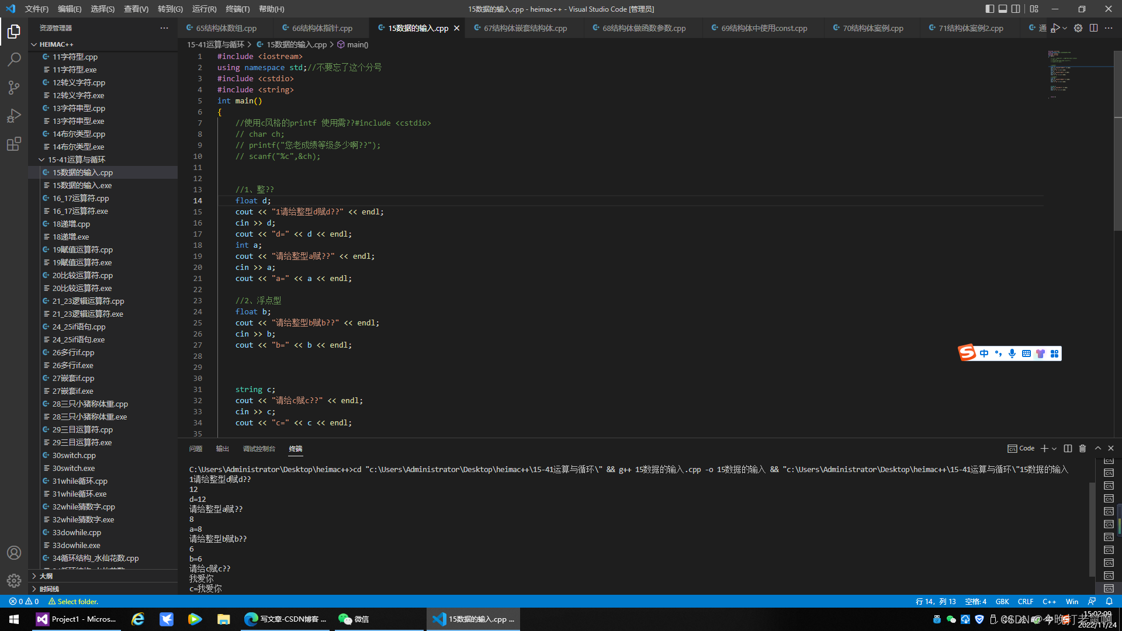This screenshot has width=1122, height=631.
Task: Open the Source Control view
Action: 14,88
